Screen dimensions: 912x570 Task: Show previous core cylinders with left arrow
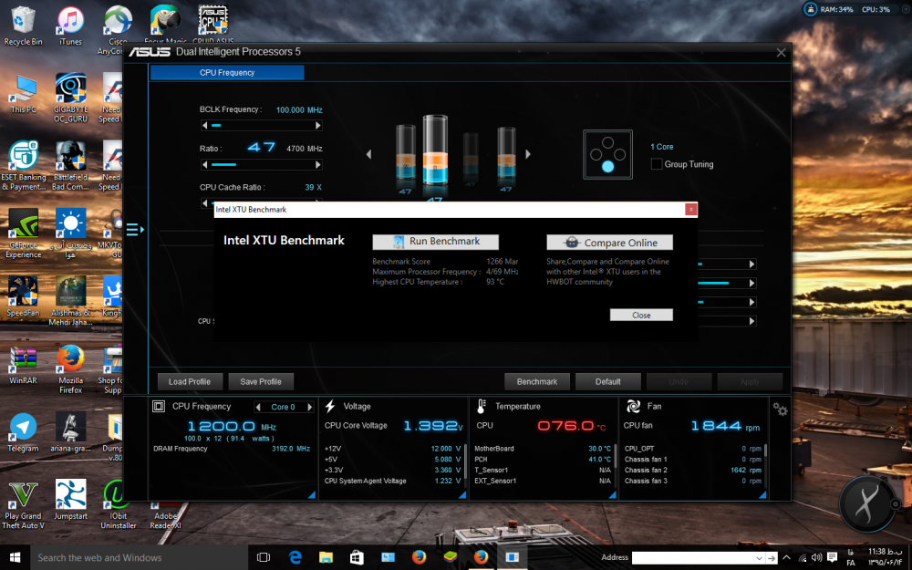(368, 154)
